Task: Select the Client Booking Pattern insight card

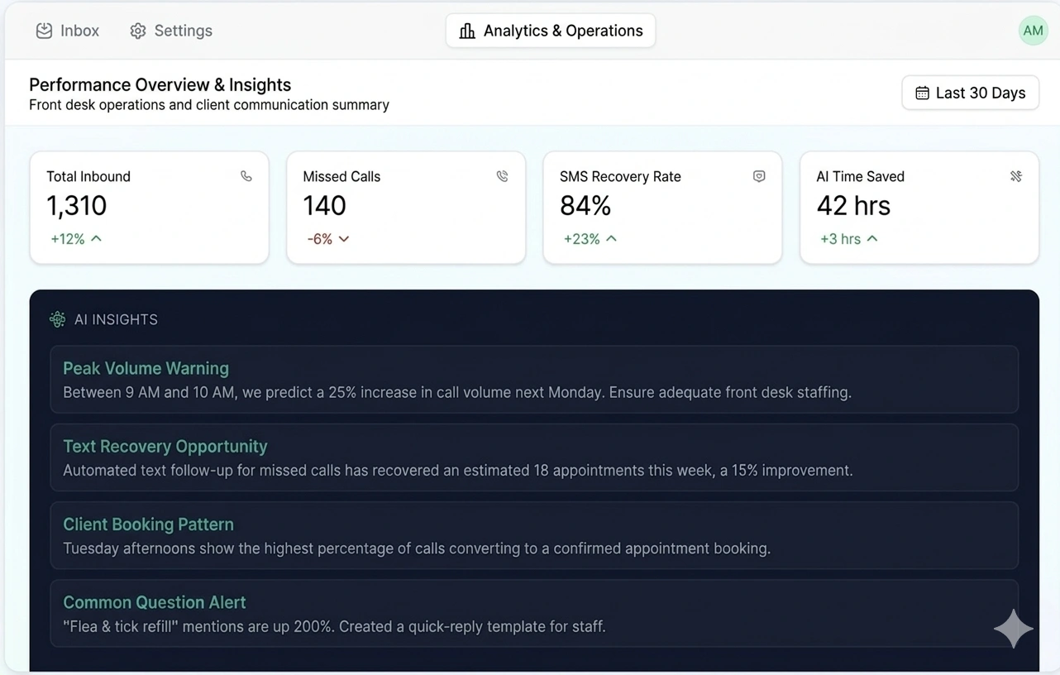Action: pyautogui.click(x=534, y=535)
